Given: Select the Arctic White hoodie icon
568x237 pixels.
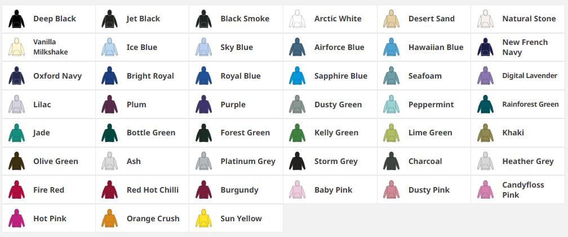Looking at the screenshot, I should [x=297, y=19].
